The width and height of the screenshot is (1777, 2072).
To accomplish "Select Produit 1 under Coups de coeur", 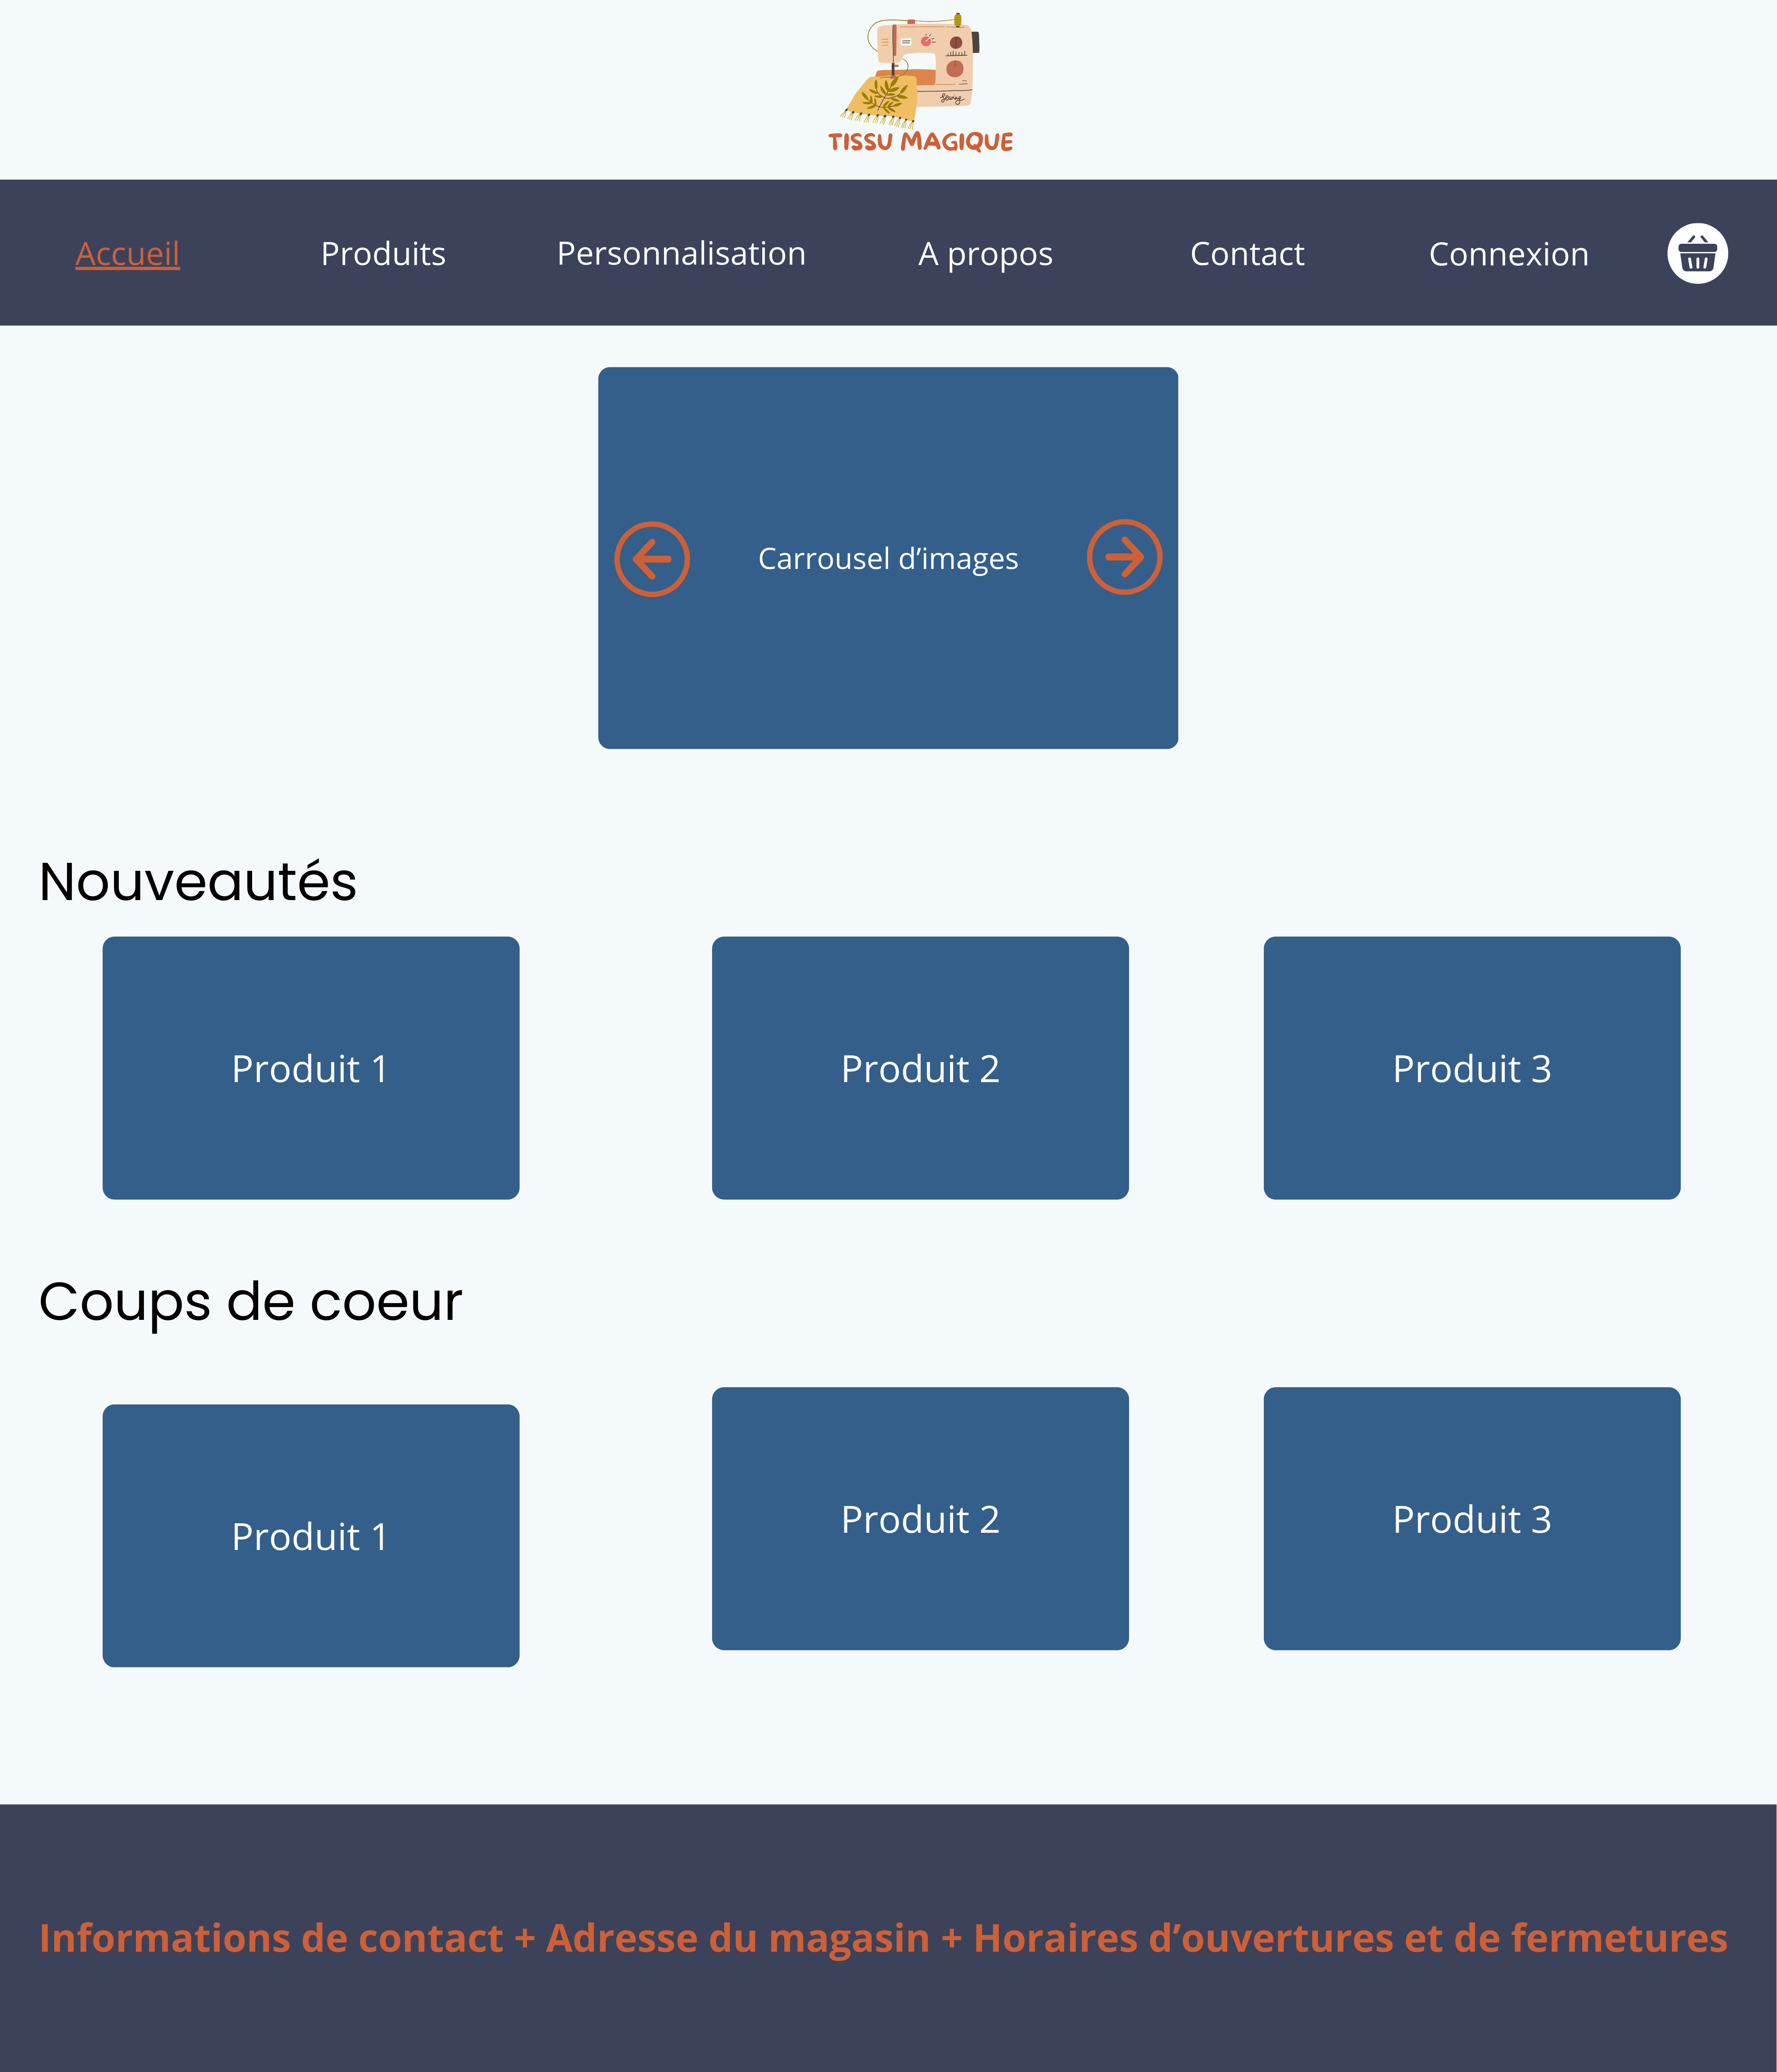I will click(311, 1535).
